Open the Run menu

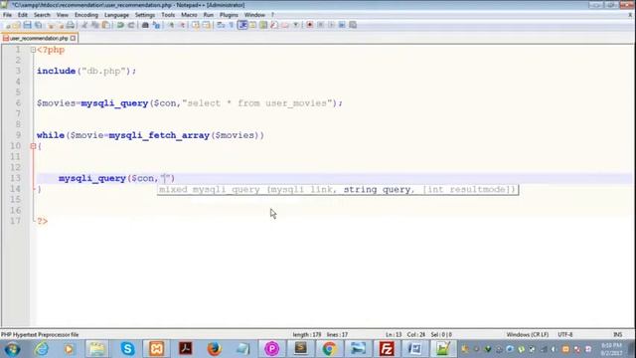209,15
